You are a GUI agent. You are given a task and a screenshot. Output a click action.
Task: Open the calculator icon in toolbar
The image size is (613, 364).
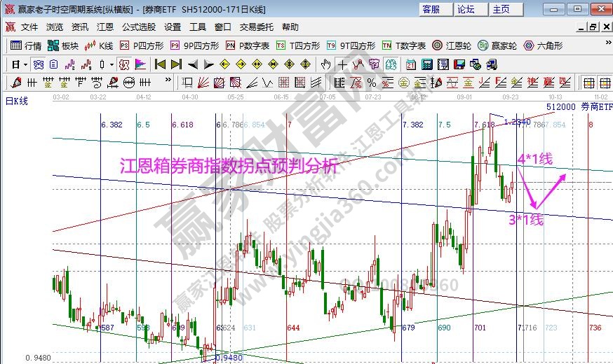click(x=427, y=64)
